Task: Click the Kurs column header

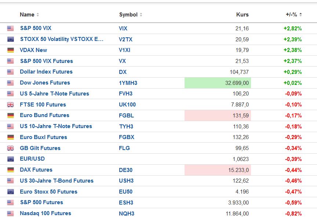Action: click(243, 15)
